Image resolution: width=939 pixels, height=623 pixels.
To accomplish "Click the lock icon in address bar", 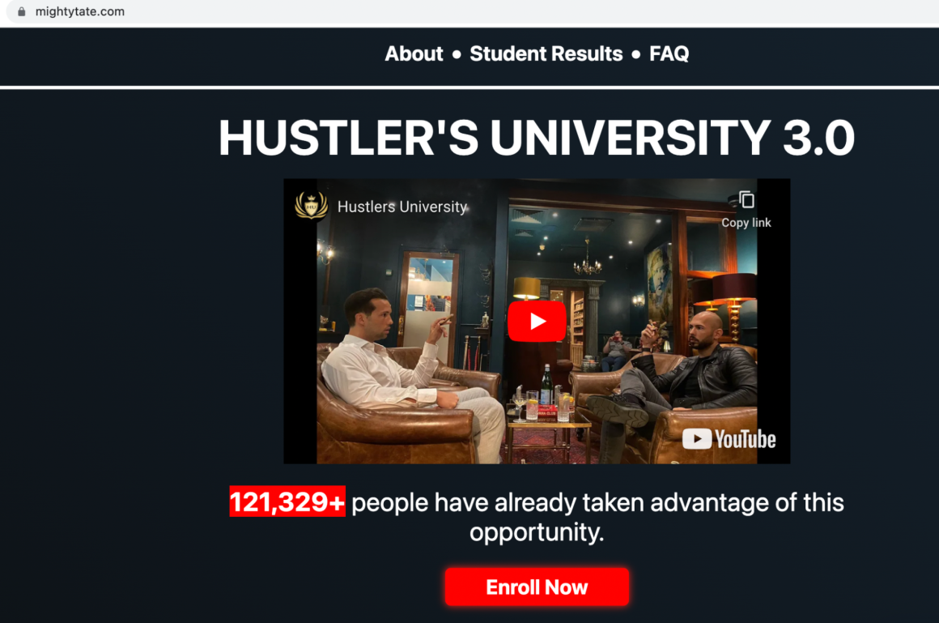I will [x=22, y=11].
